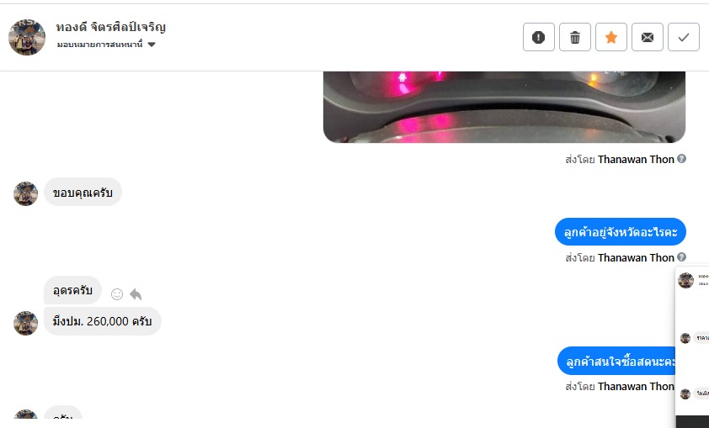The width and height of the screenshot is (709, 428).
Task: Mark conversation unread with envelope icon
Action: (x=647, y=37)
